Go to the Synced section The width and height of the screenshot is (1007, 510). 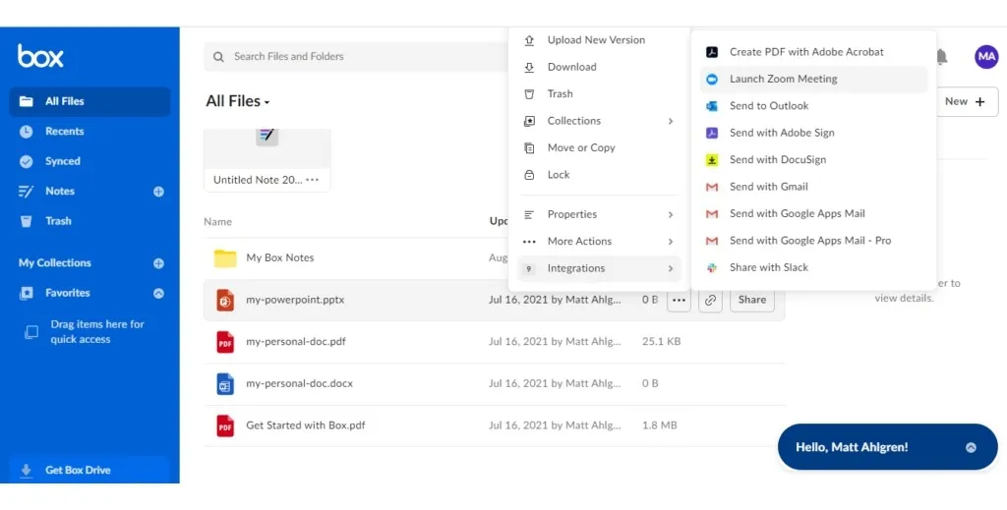(x=62, y=161)
